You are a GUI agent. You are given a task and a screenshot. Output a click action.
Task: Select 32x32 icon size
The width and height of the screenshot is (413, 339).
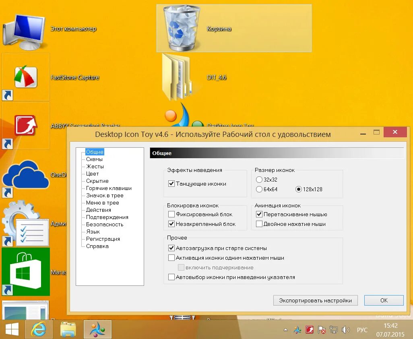259,180
